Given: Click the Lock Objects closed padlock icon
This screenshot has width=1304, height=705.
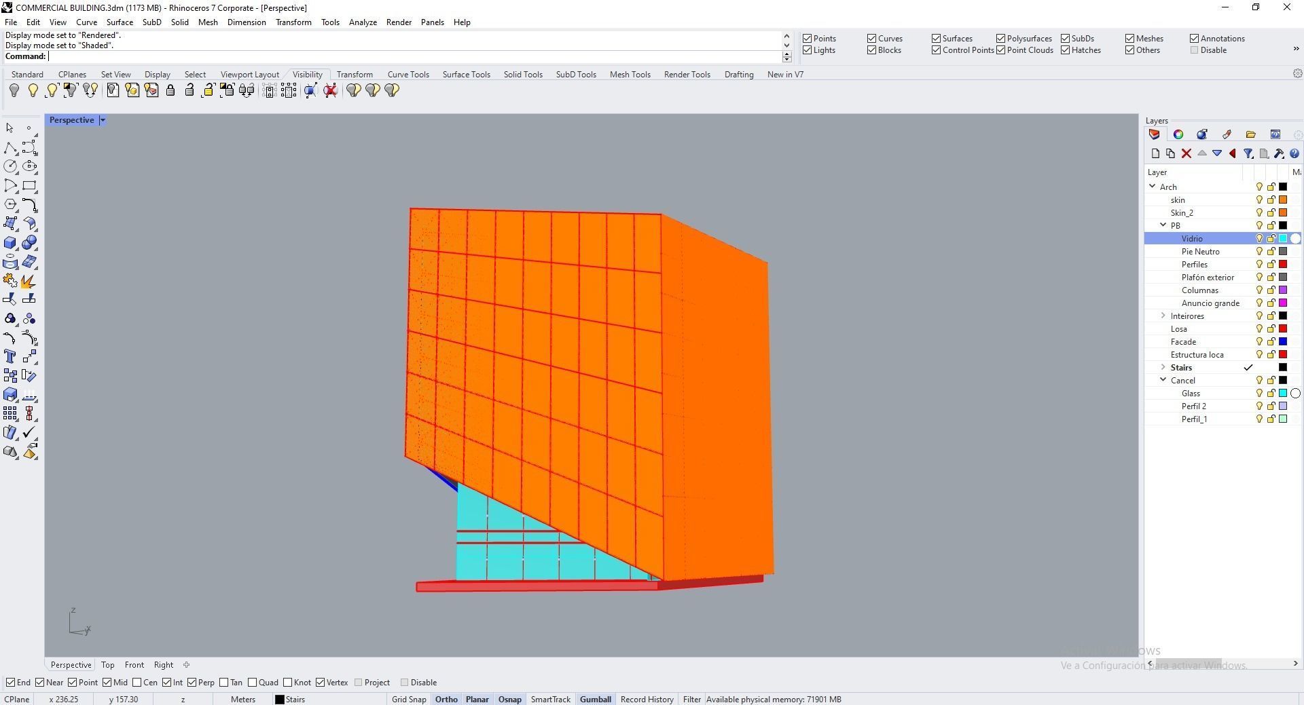Looking at the screenshot, I should tap(170, 90).
